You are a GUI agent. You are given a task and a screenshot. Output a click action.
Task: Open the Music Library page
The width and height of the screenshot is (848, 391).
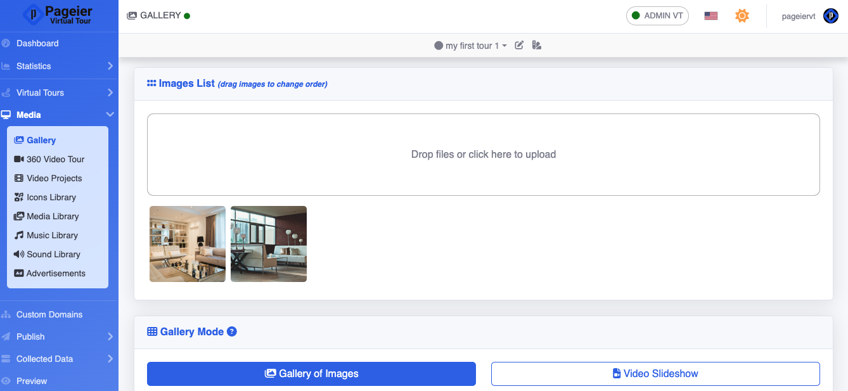52,235
